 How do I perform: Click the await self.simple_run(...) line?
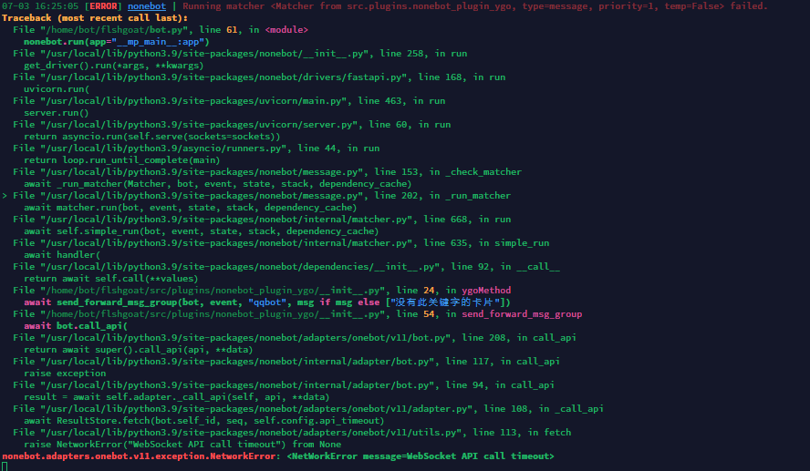coord(201,231)
